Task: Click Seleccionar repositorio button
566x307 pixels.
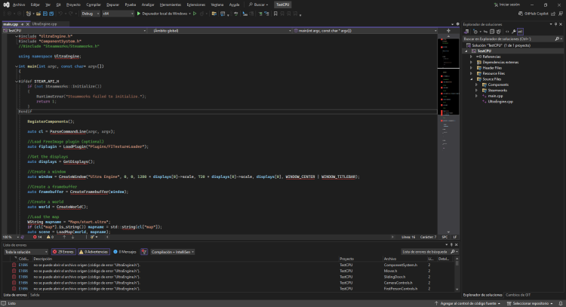Action: [x=530, y=303]
